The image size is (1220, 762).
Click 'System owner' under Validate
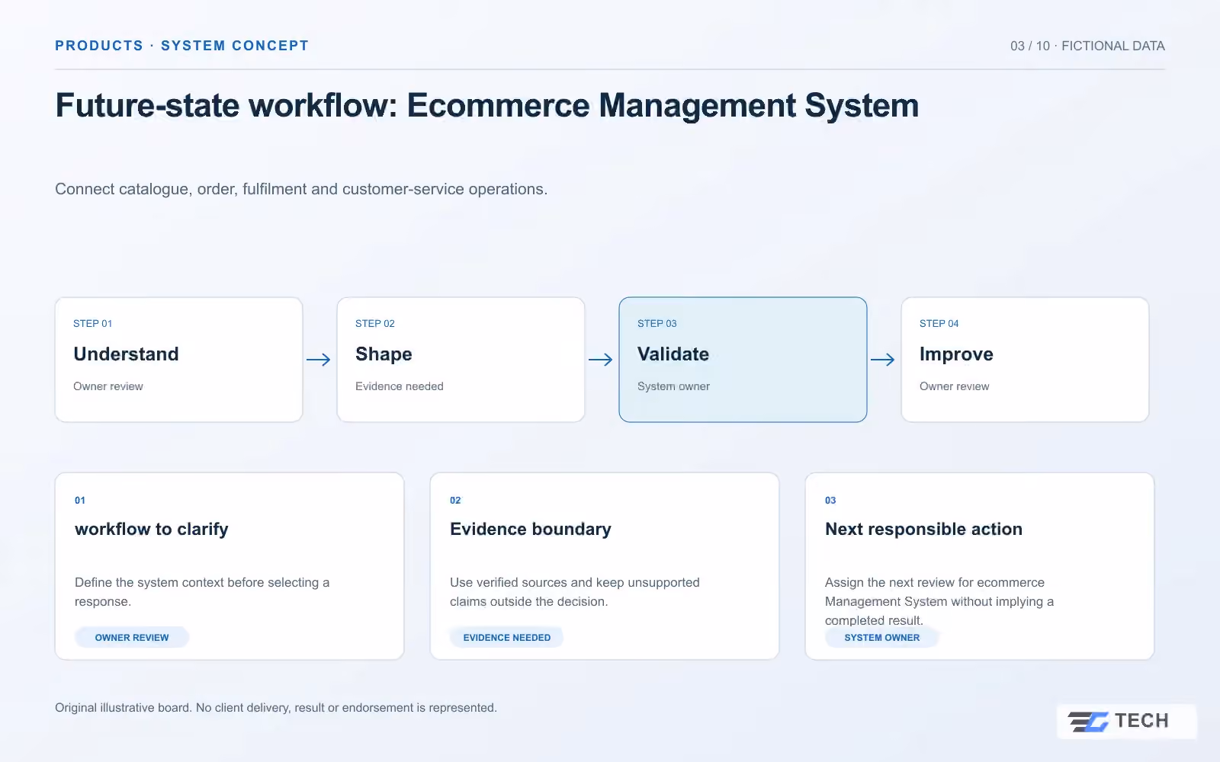(673, 386)
